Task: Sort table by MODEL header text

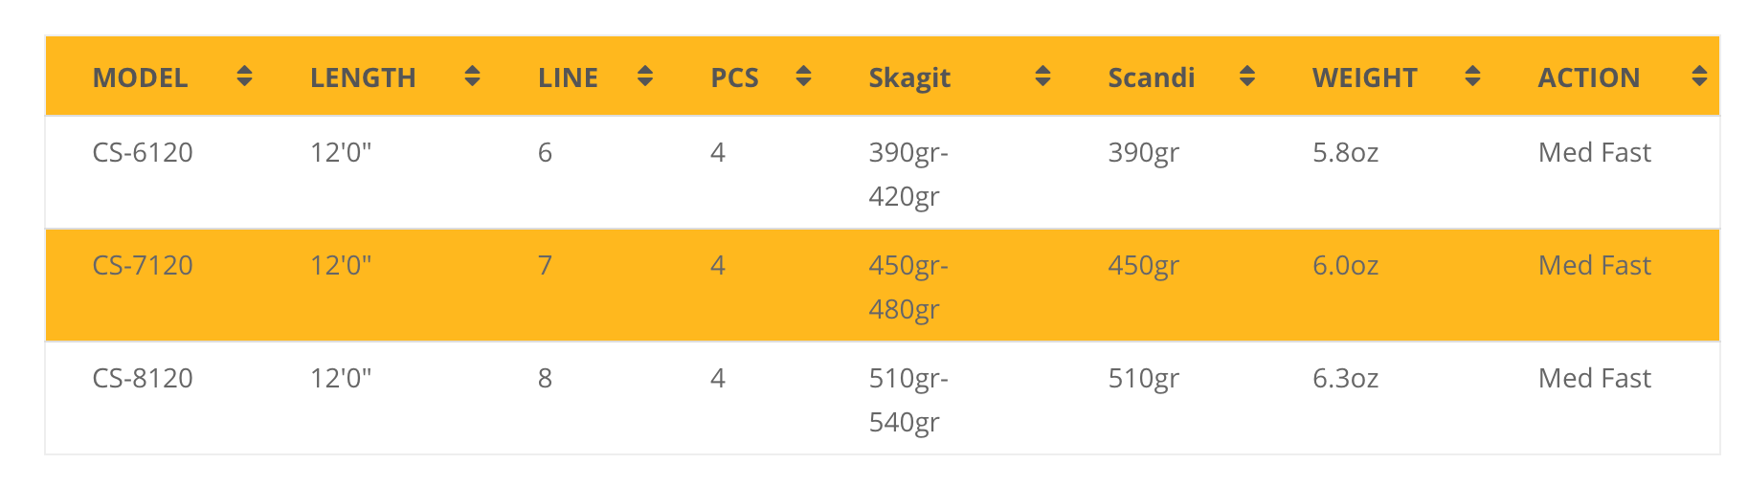Action: coord(140,77)
